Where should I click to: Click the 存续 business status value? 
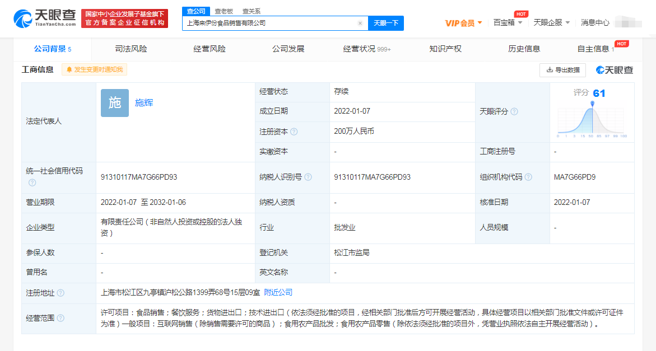click(341, 91)
